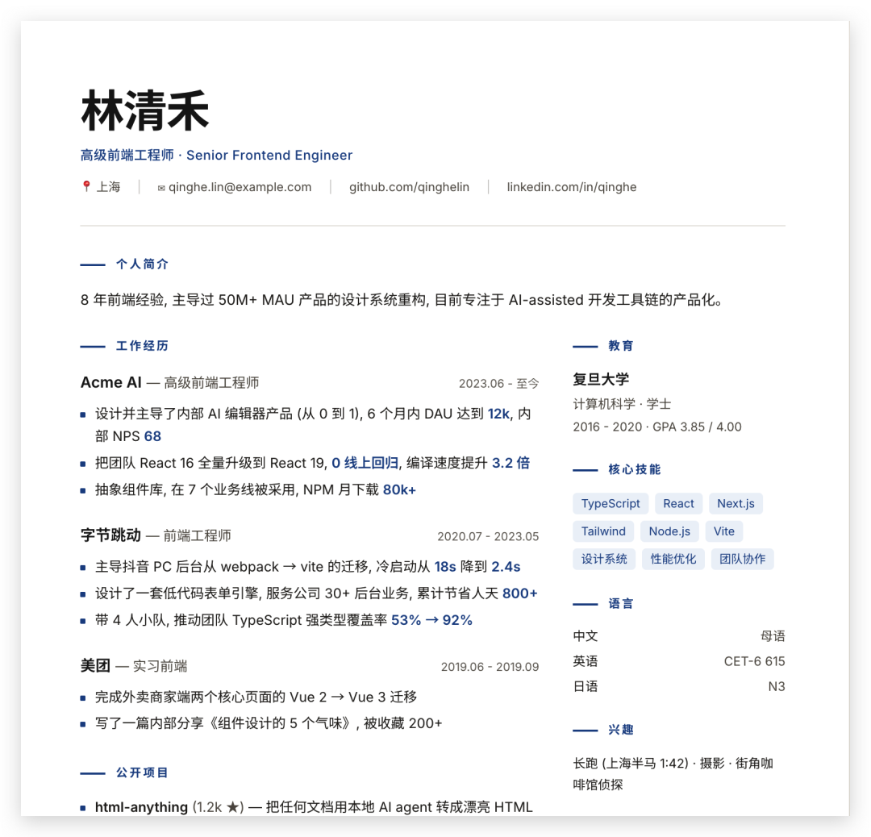Click the highlighted DAU value 12k
The image size is (871, 837).
coord(498,414)
